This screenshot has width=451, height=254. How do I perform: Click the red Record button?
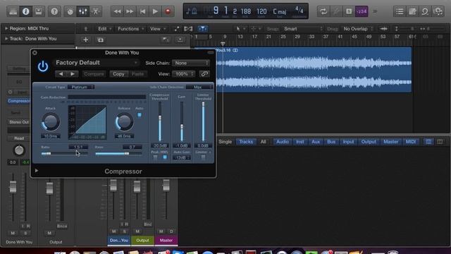pos(168,11)
